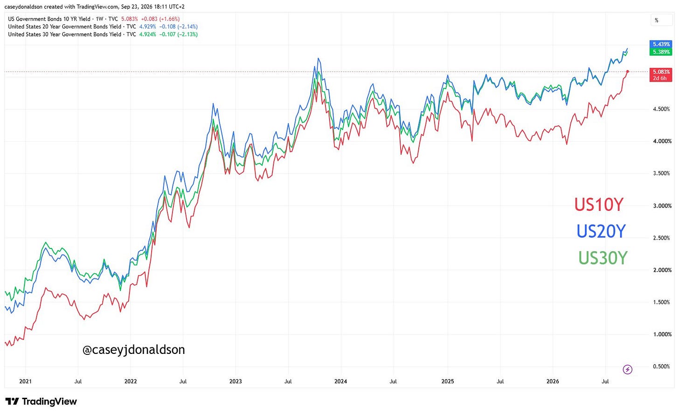Click the −0.108 (−2.14%) change value

179,27
